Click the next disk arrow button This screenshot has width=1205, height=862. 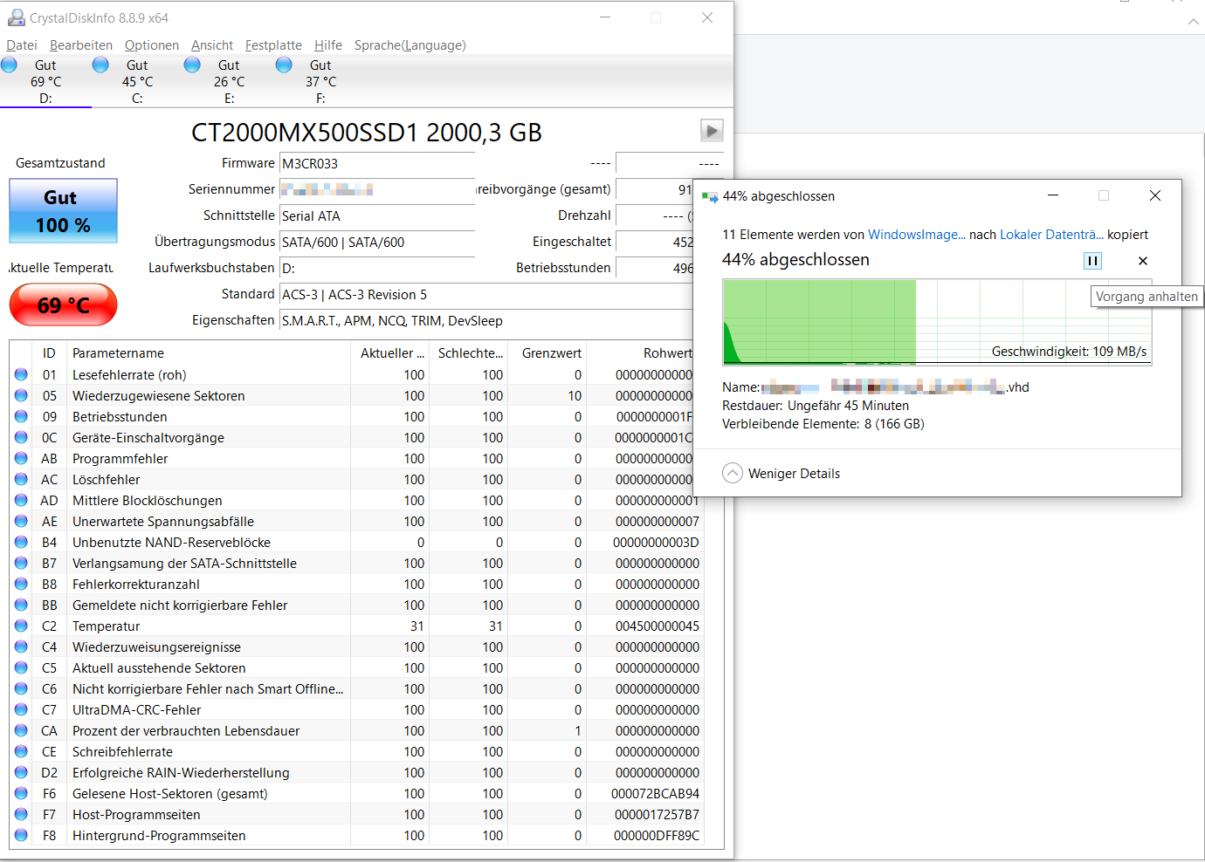pyautogui.click(x=712, y=131)
